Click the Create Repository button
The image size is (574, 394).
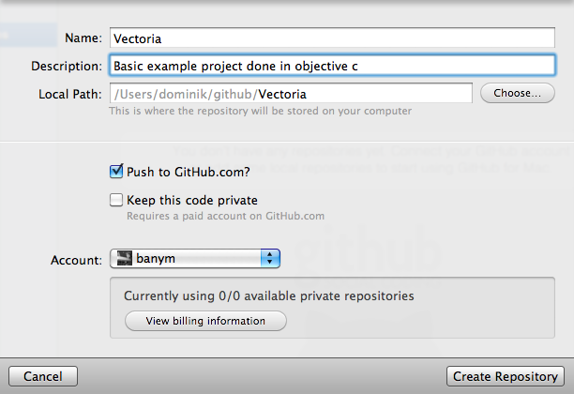click(x=506, y=376)
